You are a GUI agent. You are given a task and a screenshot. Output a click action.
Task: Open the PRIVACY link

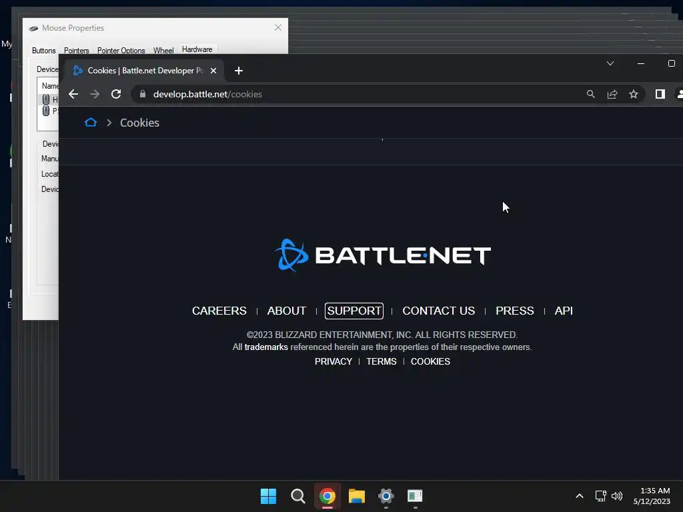[x=333, y=361]
